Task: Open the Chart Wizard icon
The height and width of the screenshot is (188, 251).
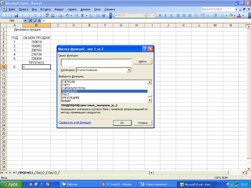Action: [x=98, y=15]
